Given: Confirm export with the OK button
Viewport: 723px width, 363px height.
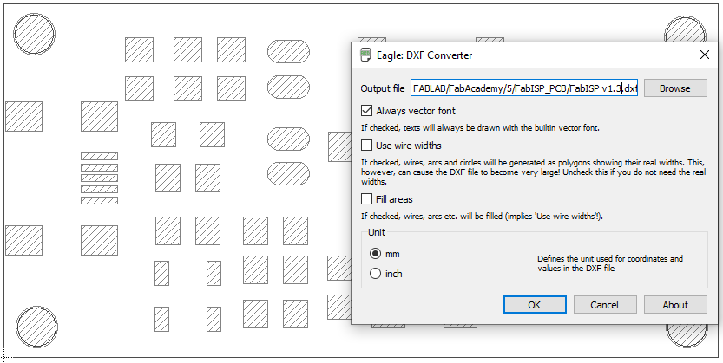Looking at the screenshot, I should point(534,305).
